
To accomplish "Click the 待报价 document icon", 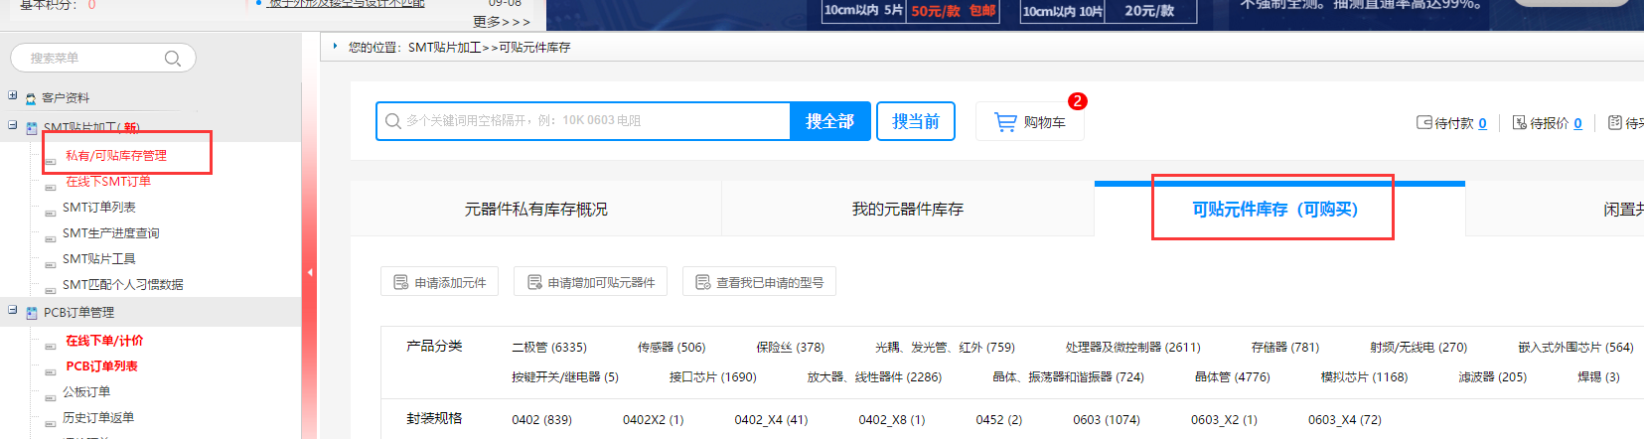I will [1519, 123].
